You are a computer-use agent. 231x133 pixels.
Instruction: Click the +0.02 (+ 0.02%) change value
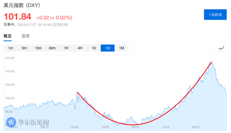tap(54, 18)
